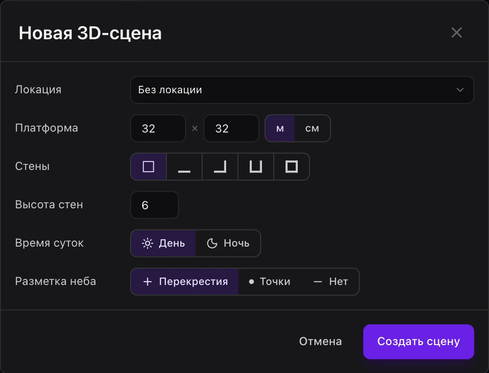
Task: Click the Создать сцену button
Action: pyautogui.click(x=419, y=342)
